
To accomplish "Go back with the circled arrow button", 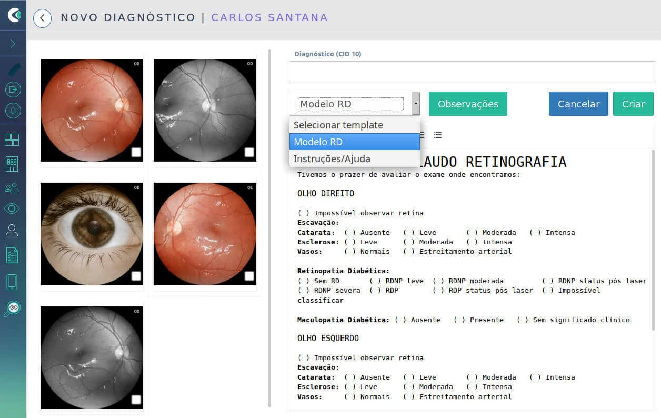I will (42, 18).
